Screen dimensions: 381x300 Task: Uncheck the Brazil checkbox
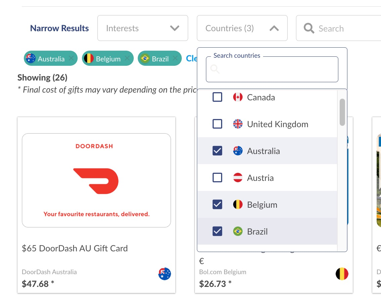pyautogui.click(x=217, y=231)
